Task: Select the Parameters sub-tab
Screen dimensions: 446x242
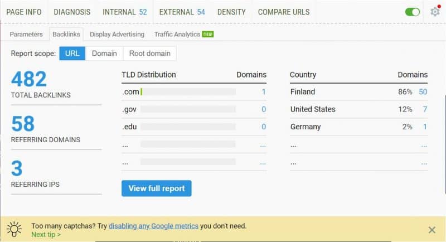Action: [x=26, y=35]
